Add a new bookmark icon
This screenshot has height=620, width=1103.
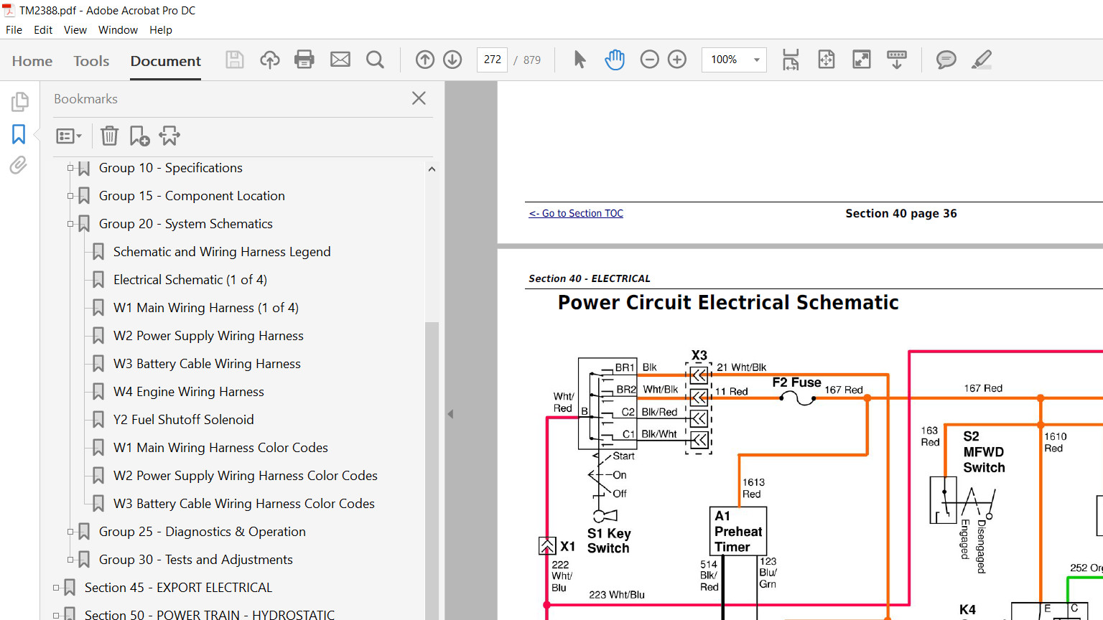[x=139, y=136]
